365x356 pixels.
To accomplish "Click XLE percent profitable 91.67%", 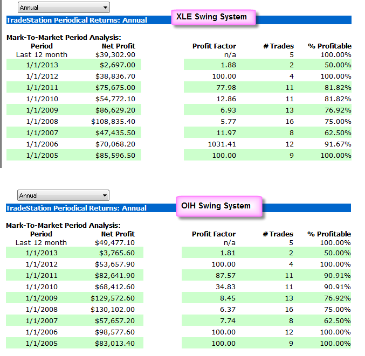I will 338,144.
